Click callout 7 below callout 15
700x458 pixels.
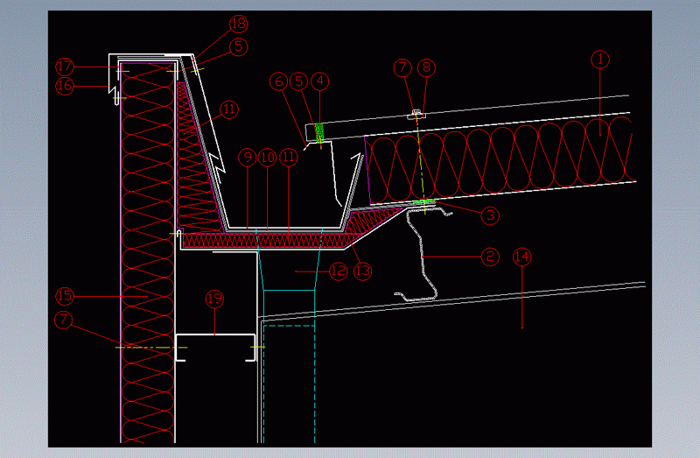coord(63,320)
